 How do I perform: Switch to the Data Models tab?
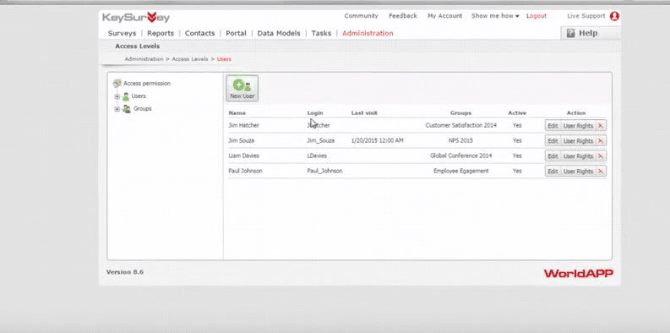279,33
